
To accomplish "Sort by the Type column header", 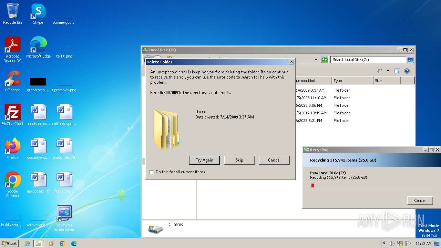I will [352, 81].
